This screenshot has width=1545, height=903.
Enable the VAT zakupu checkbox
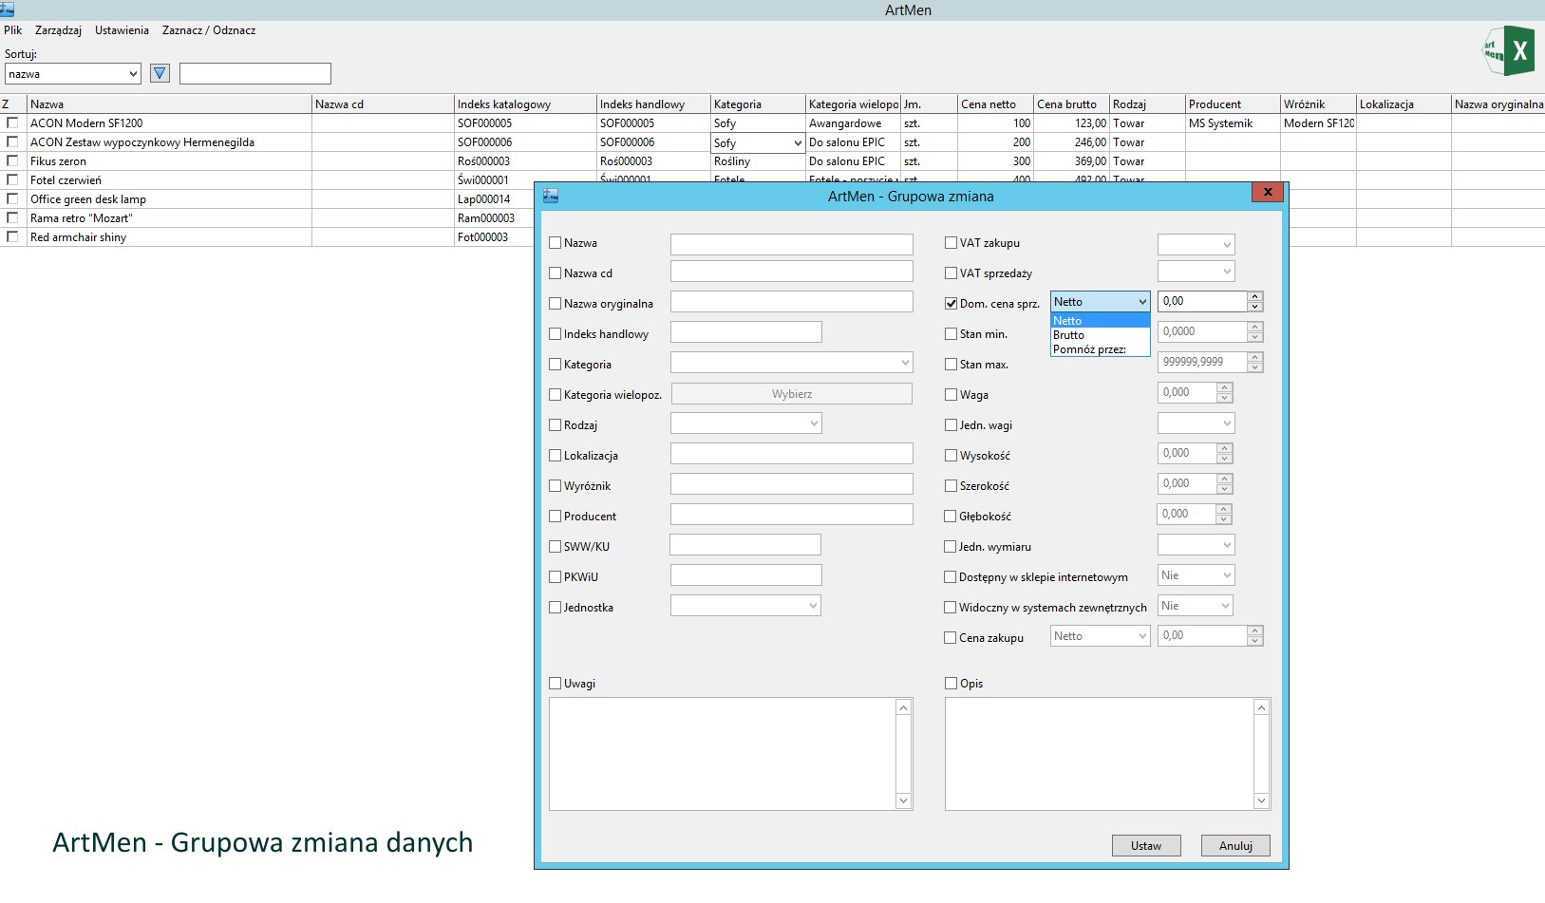point(951,243)
